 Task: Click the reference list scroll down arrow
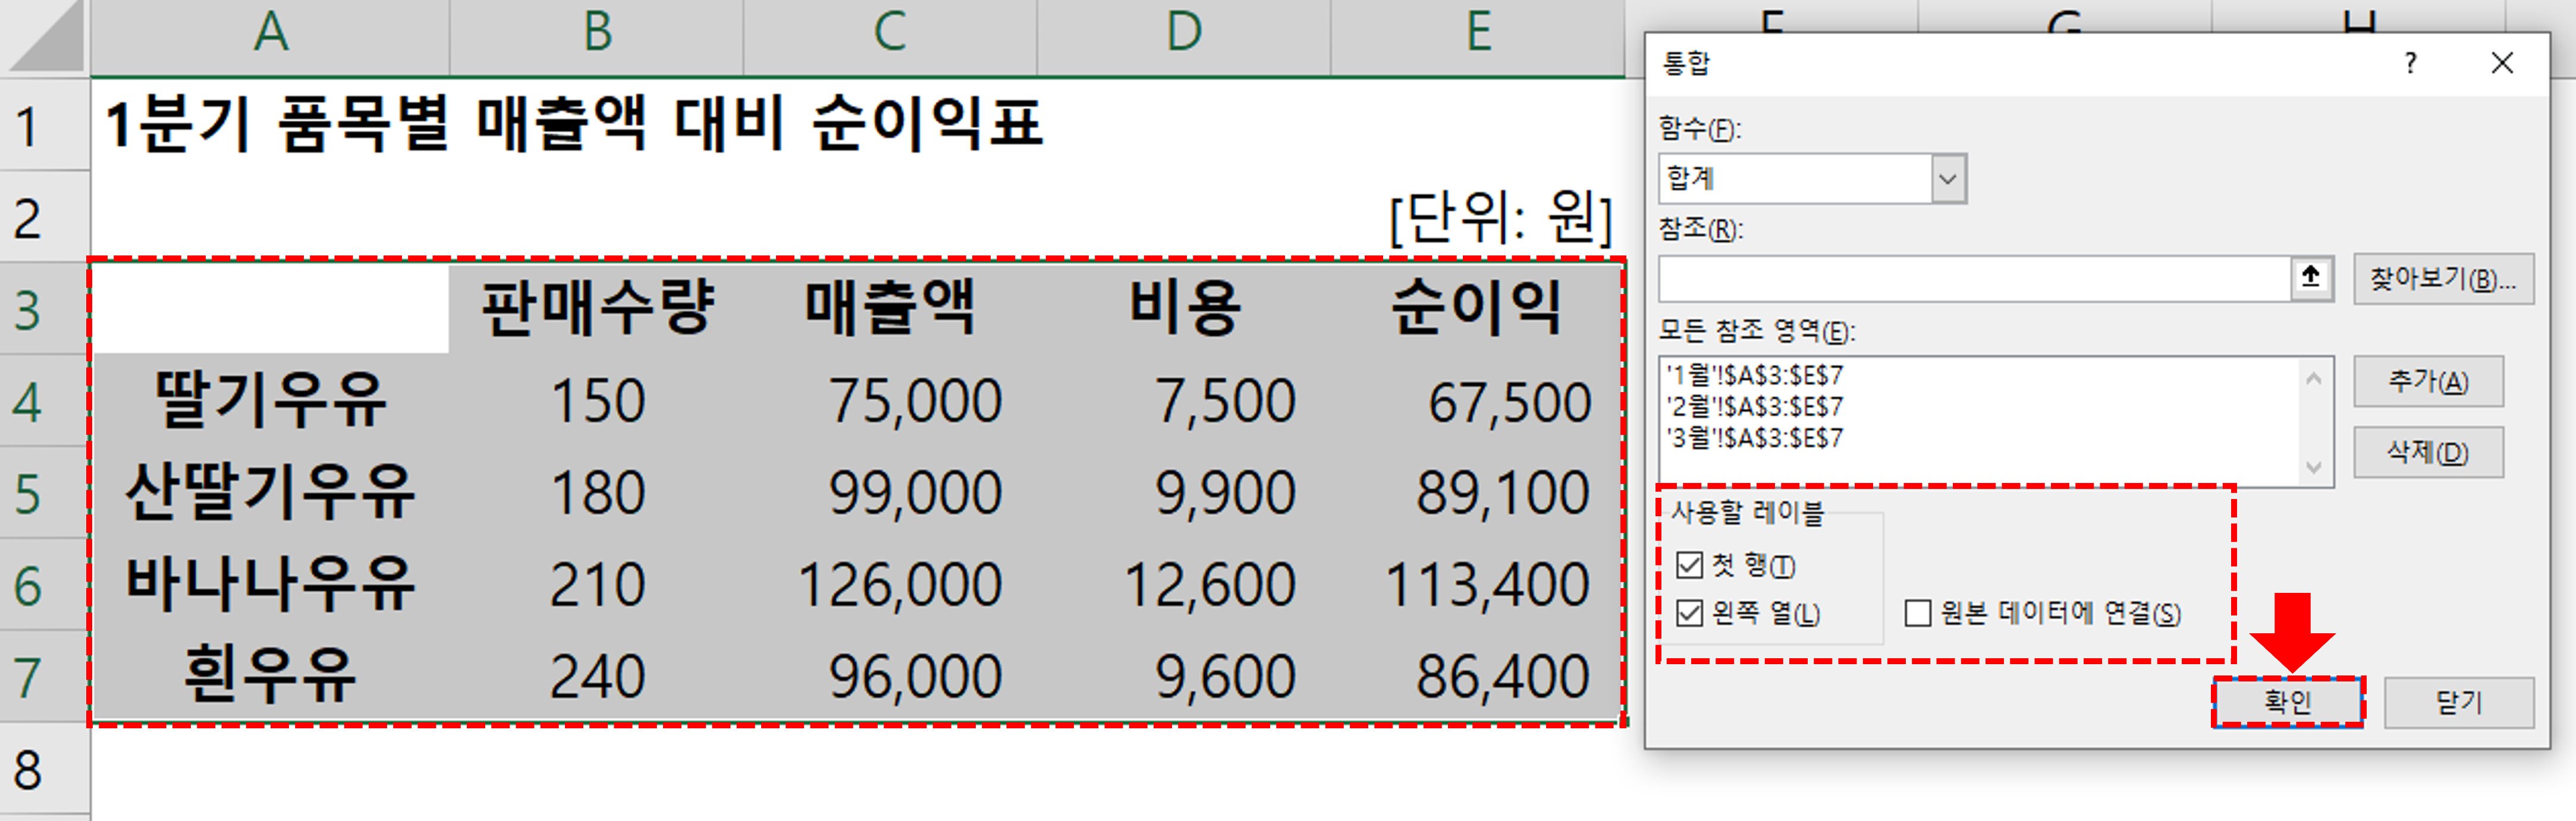tap(2313, 466)
